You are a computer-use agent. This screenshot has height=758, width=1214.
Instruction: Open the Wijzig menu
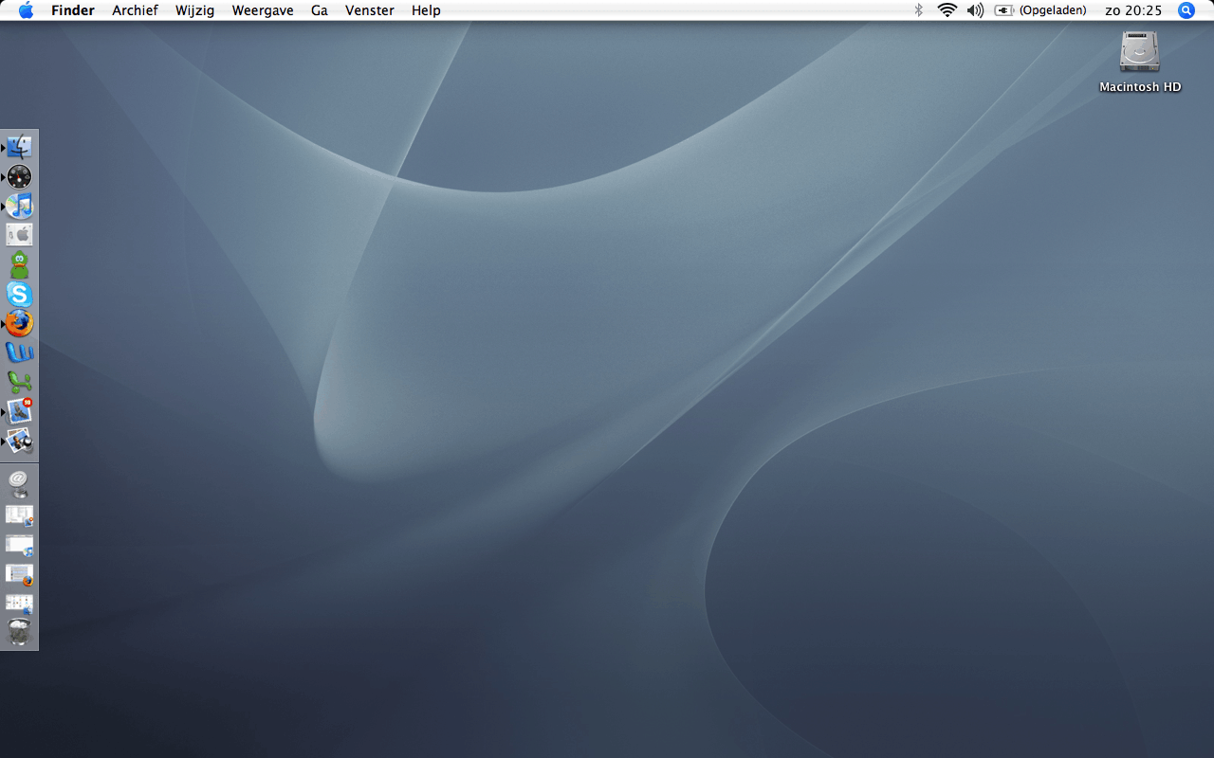pos(195,10)
